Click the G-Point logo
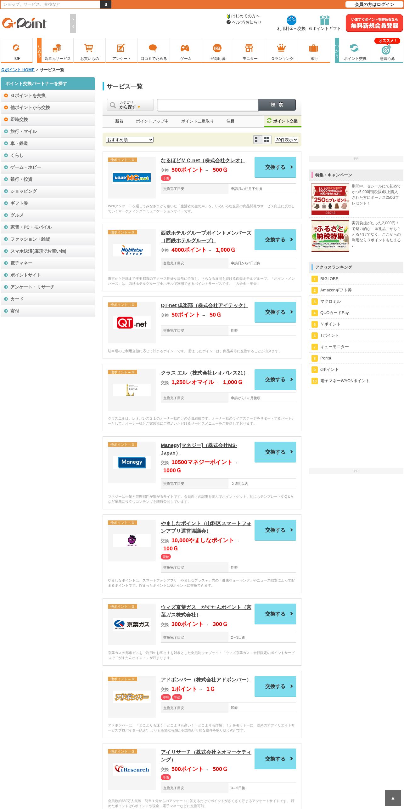 [24, 23]
